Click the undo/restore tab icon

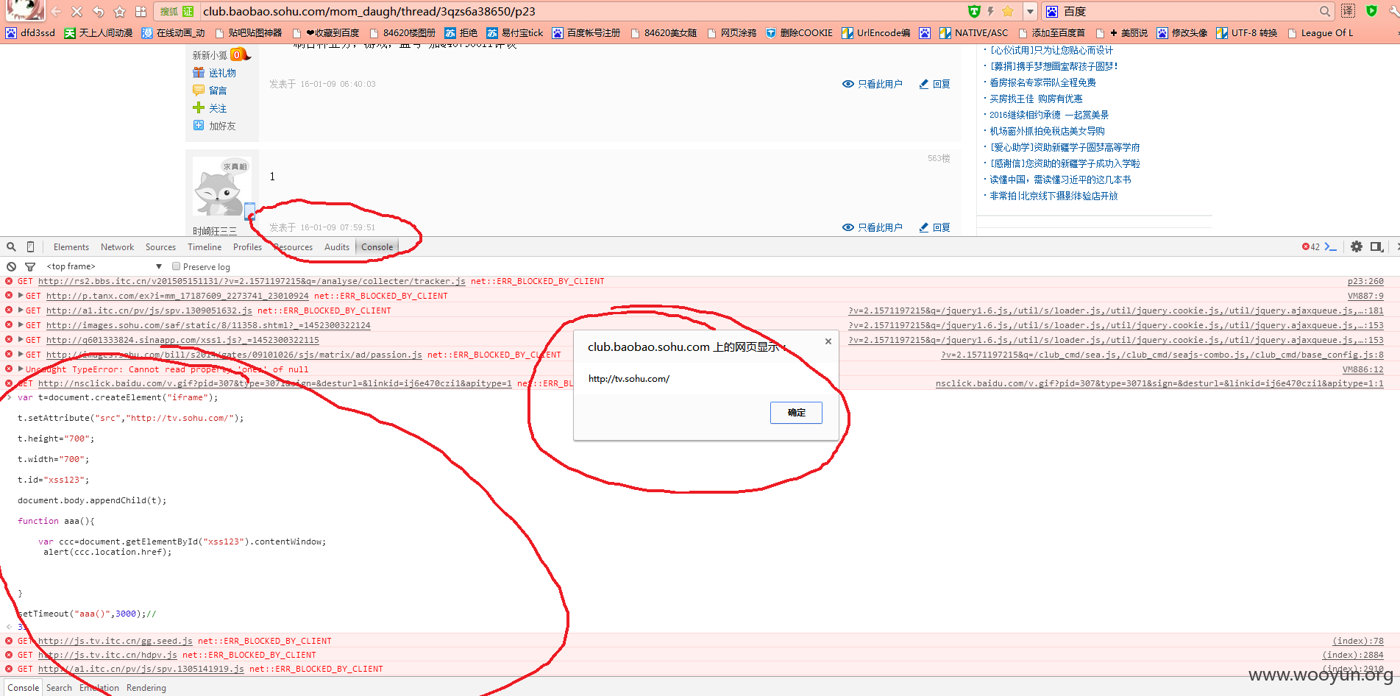point(98,12)
